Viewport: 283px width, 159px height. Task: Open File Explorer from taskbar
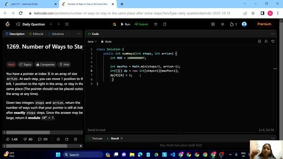pyautogui.click(x=132, y=155)
